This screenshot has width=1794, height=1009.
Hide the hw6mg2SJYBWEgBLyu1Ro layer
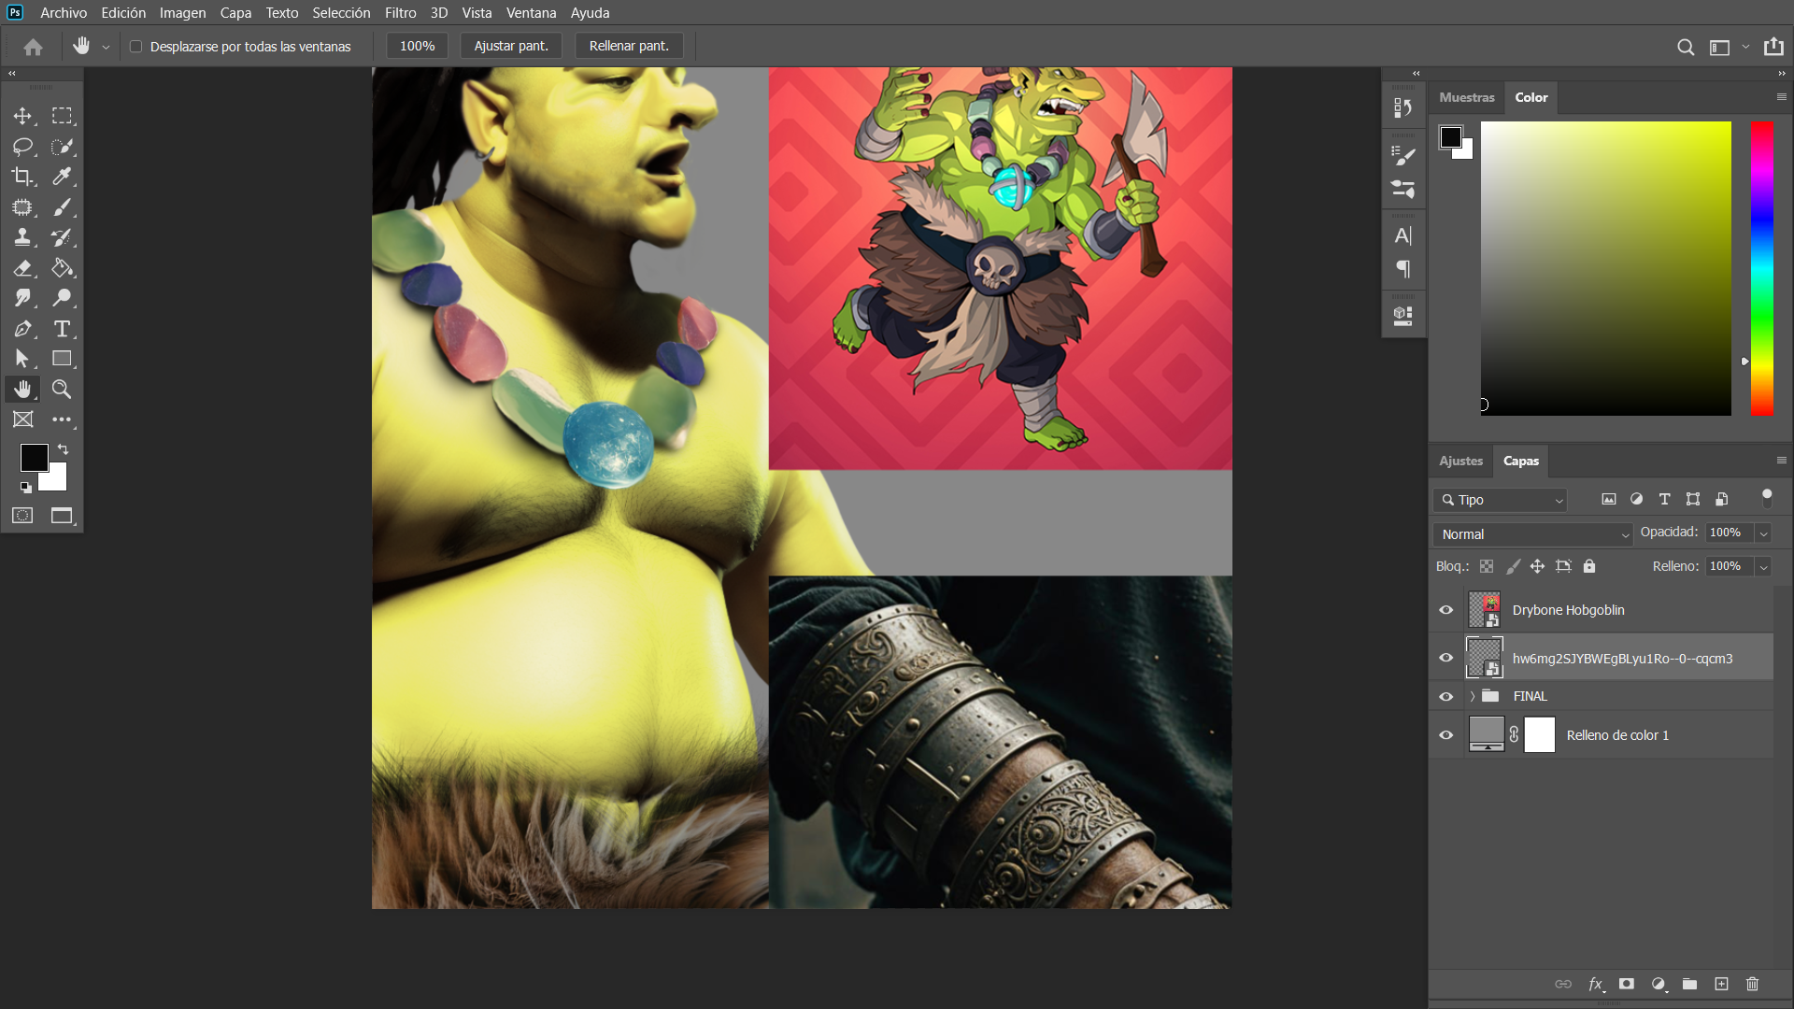1445,658
